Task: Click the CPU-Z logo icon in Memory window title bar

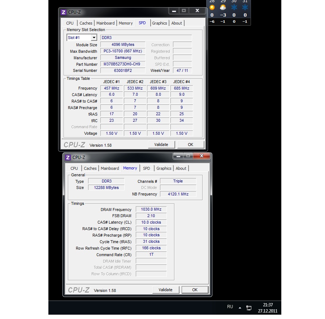Action: (x=68, y=158)
